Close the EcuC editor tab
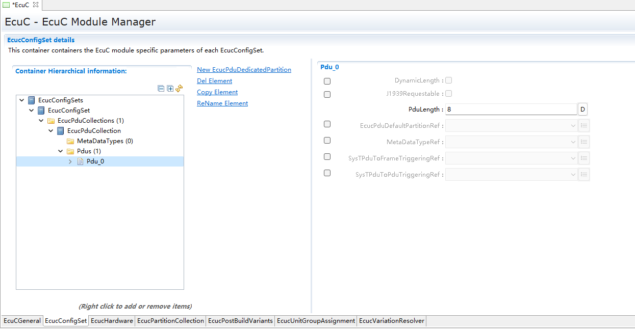The height and width of the screenshot is (329, 635). point(36,5)
